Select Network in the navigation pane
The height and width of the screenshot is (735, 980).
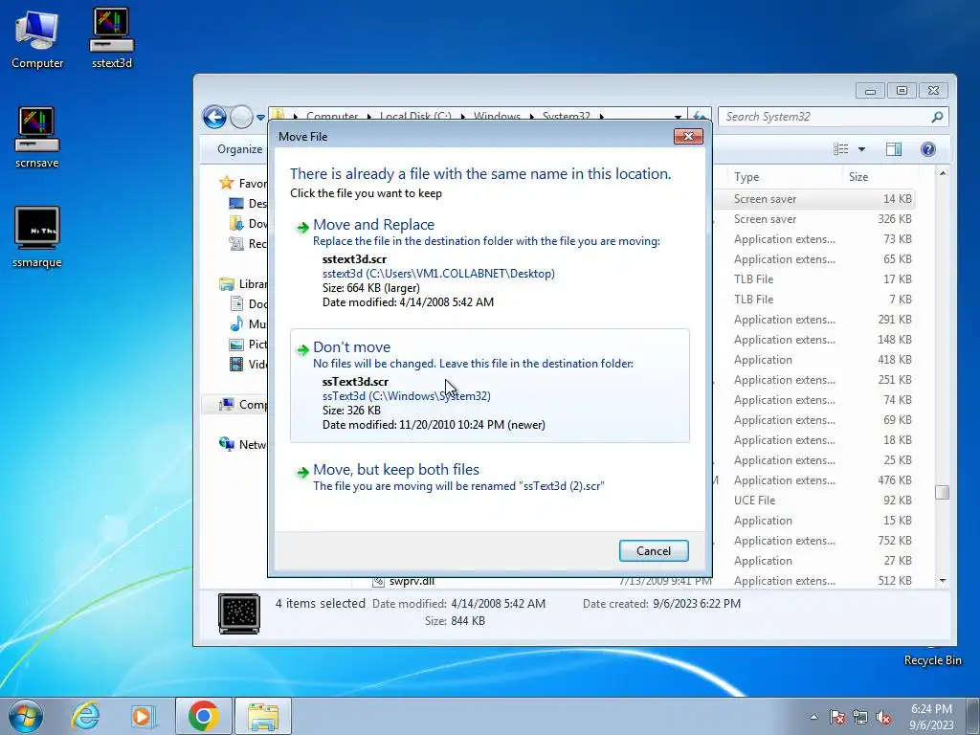click(244, 444)
